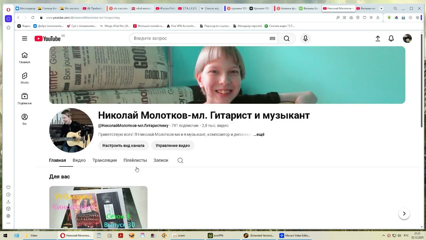Screen dimensions: 426x240
Task: Select the Главная channel tab
Action: 58,160
